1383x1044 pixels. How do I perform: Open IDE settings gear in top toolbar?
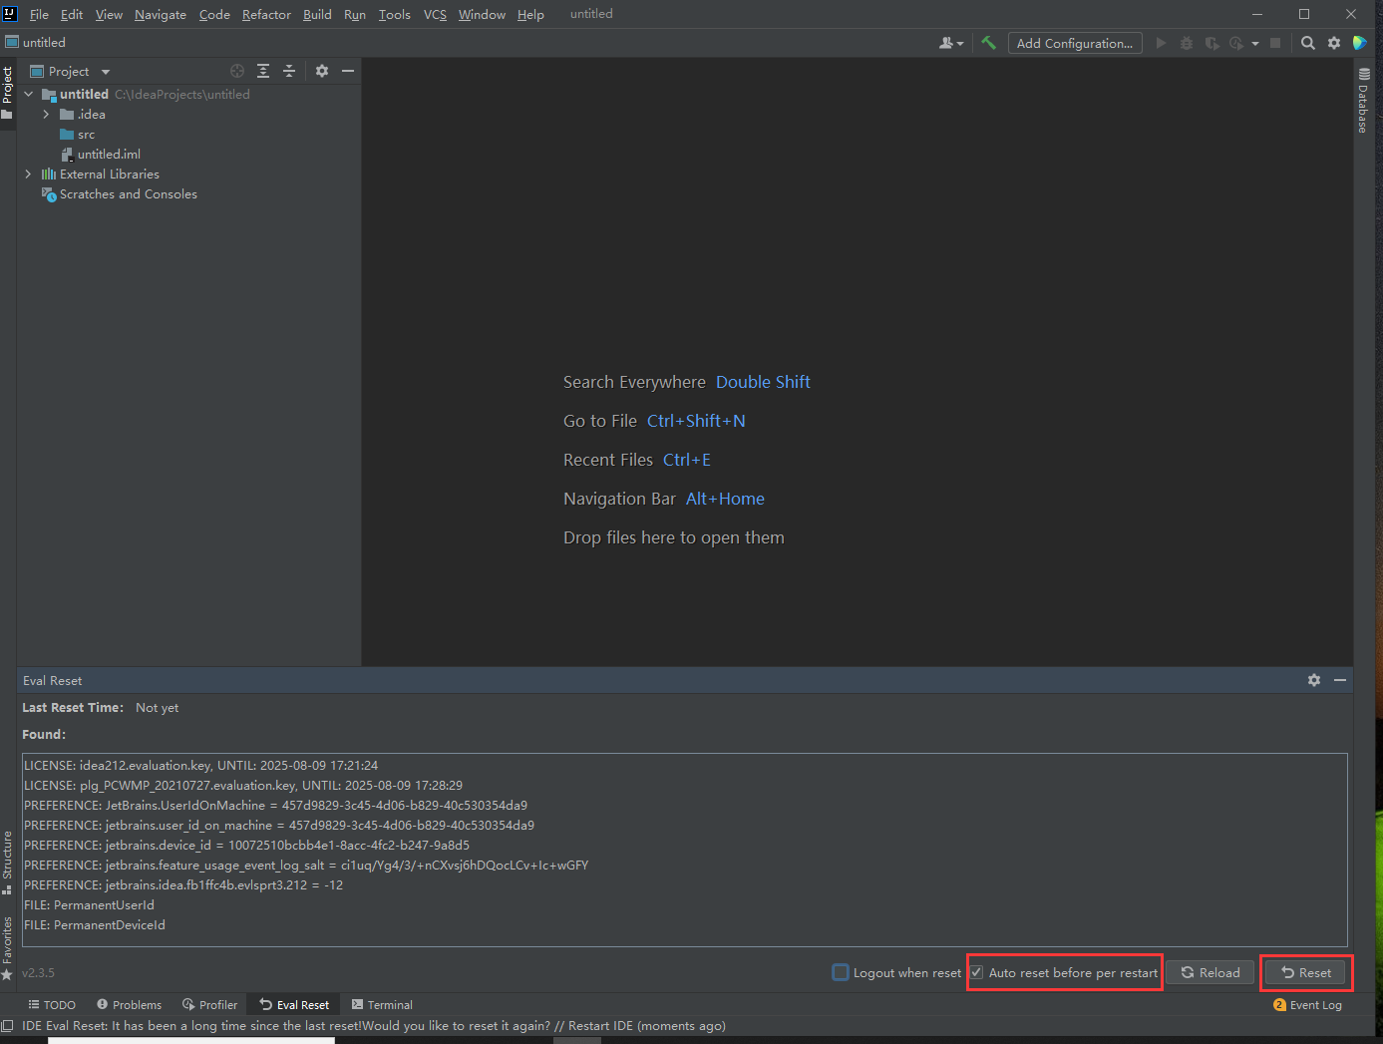1334,43
